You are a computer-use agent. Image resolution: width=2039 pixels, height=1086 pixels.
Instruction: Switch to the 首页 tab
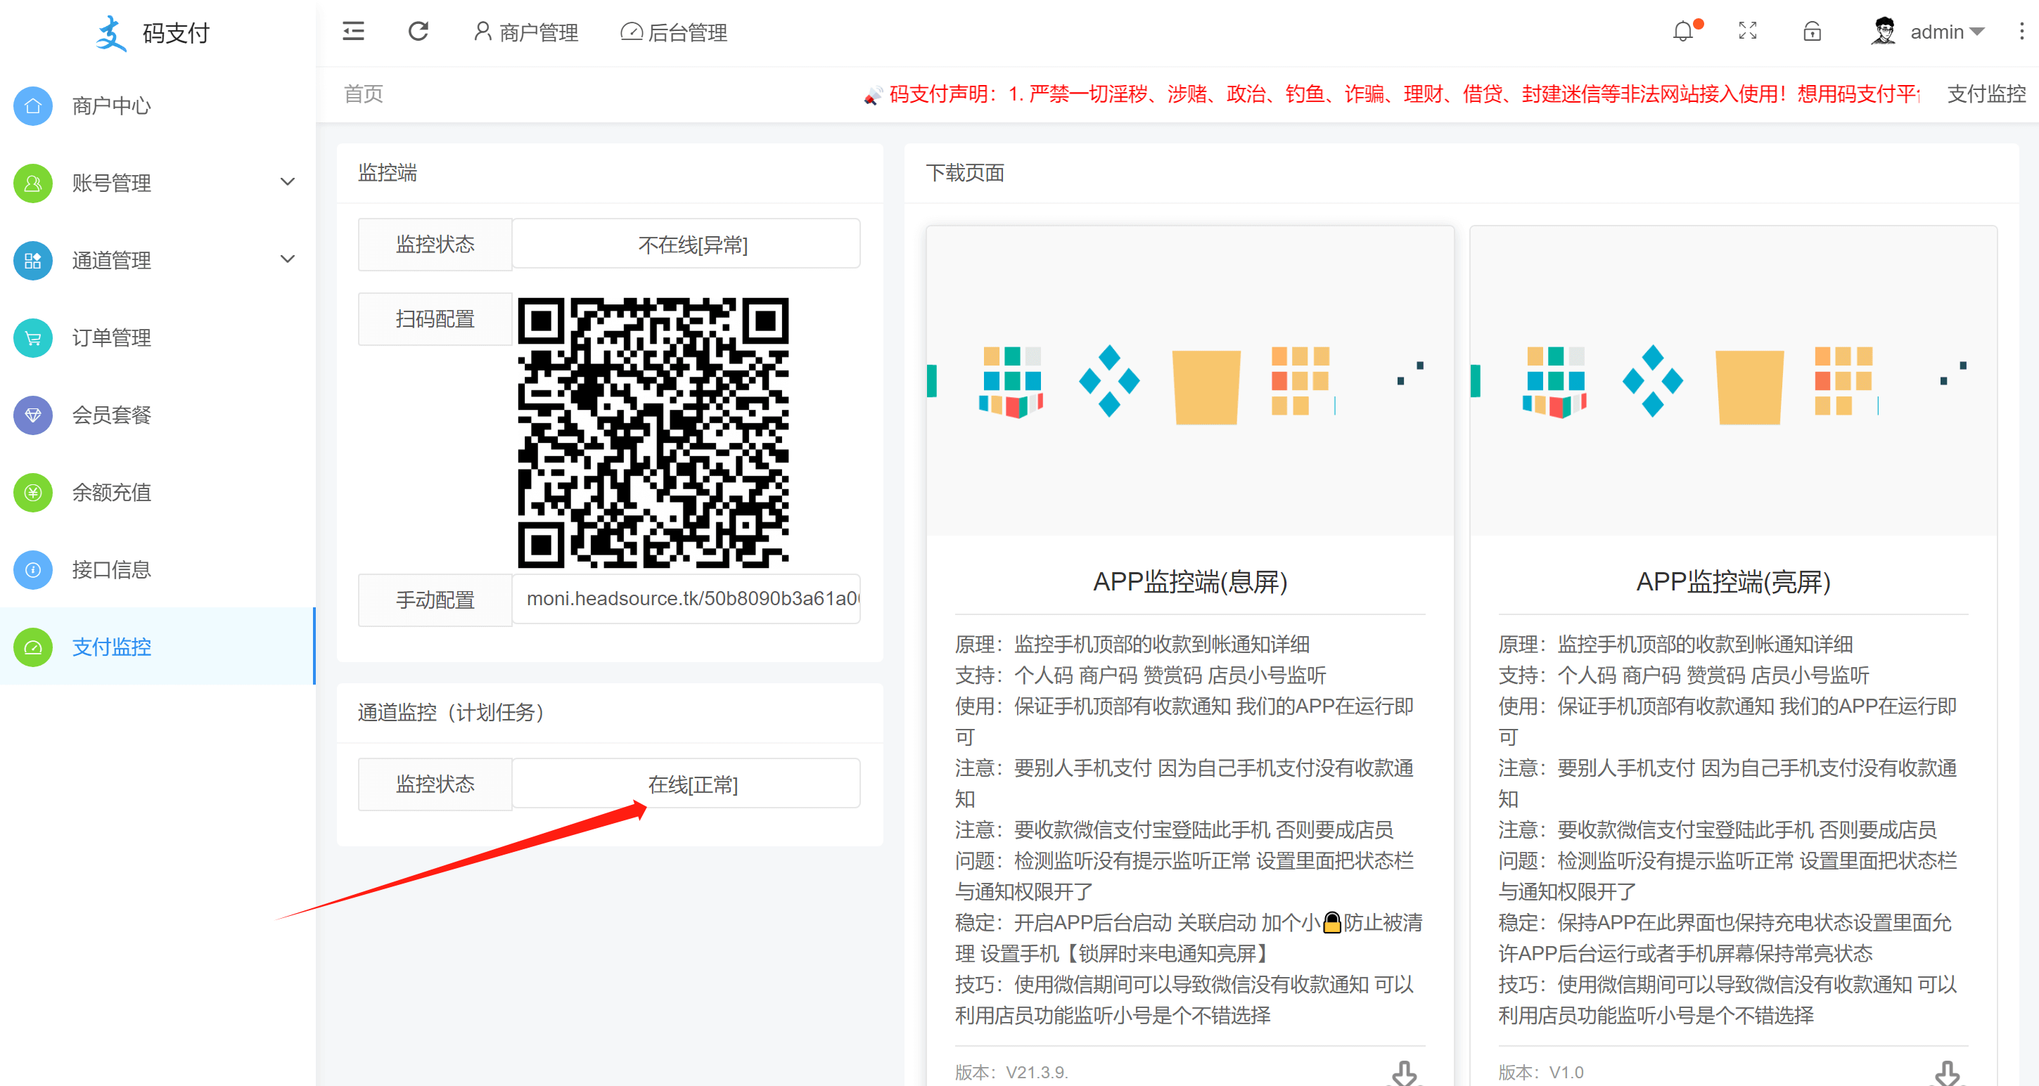(x=364, y=94)
